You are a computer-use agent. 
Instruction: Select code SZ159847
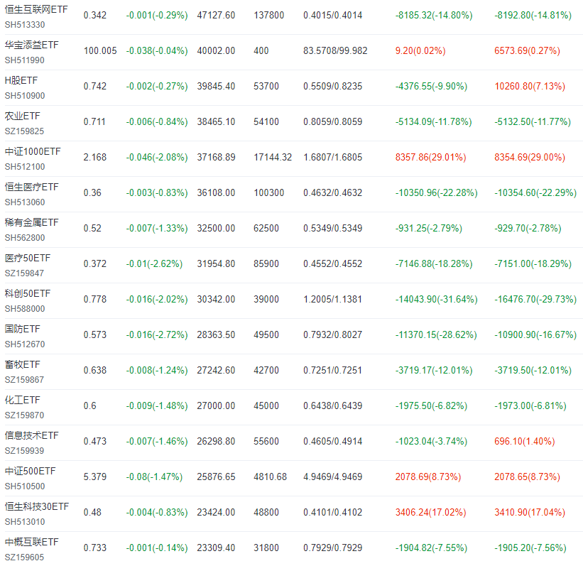point(24,273)
